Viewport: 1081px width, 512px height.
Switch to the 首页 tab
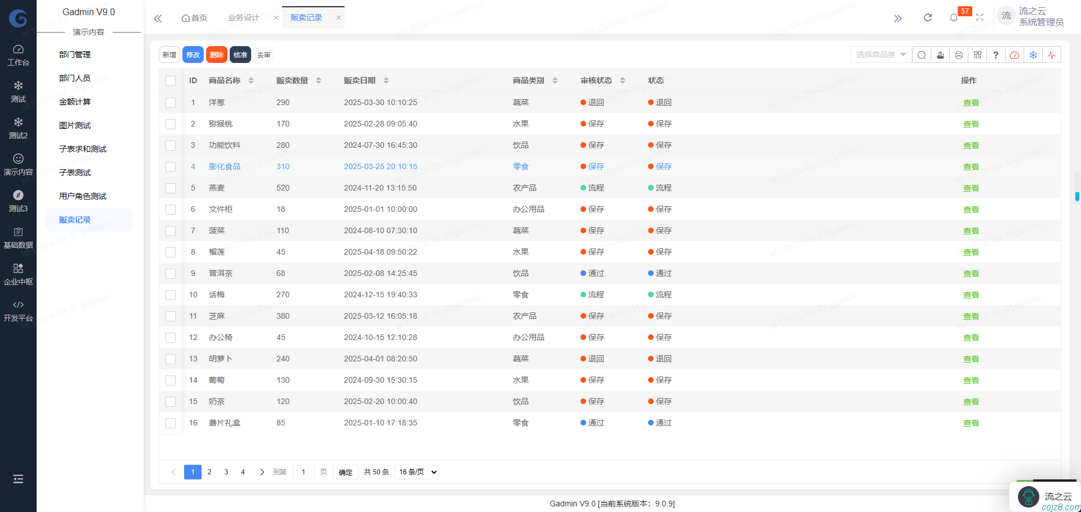[x=194, y=17]
